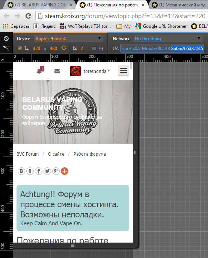
Task: Switch to Механический мод tab
Action: click(x=180, y=5)
